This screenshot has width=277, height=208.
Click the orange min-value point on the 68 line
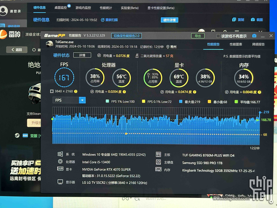[x=126, y=134]
